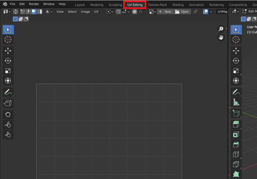Enable proportional editing in the UV editor
This screenshot has width=257, height=179.
(134, 12)
